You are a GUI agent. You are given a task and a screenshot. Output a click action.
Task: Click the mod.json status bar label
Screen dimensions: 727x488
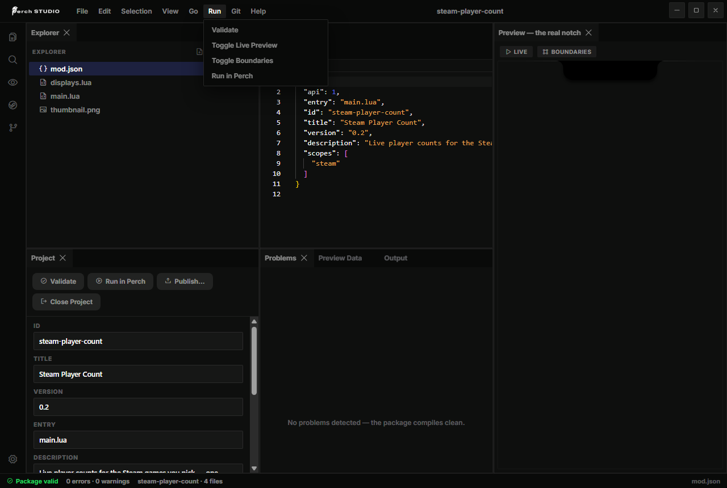coord(706,481)
